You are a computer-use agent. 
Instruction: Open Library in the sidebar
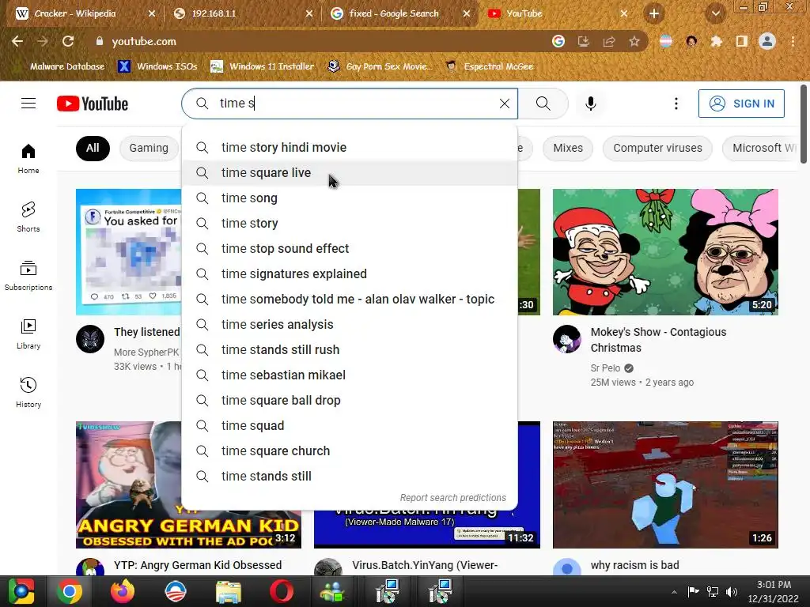coord(28,334)
